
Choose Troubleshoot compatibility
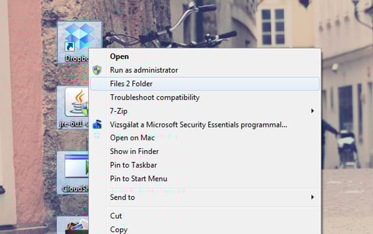pyautogui.click(x=205, y=97)
